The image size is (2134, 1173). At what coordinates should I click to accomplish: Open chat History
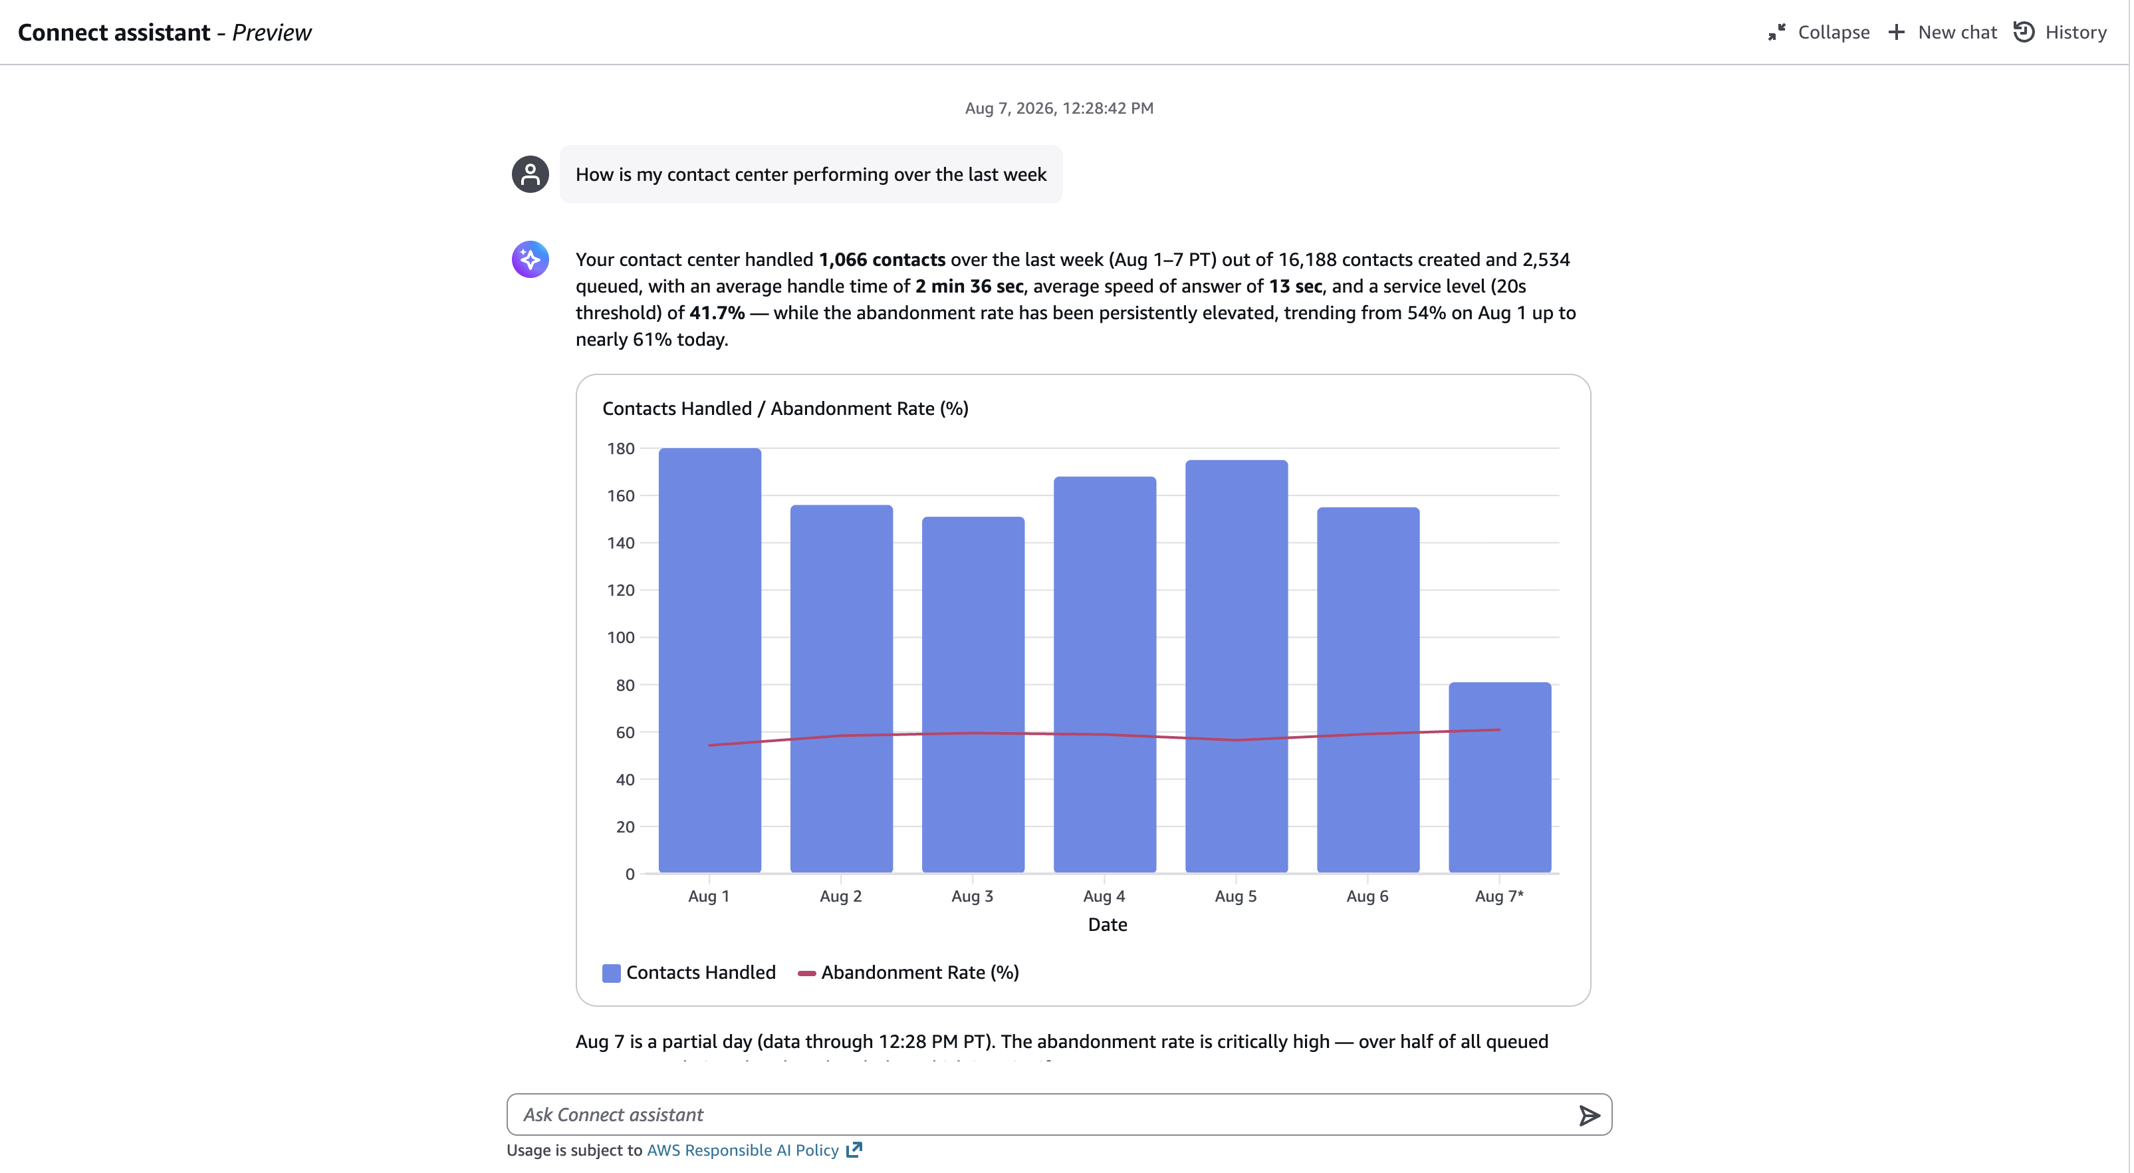(2075, 33)
